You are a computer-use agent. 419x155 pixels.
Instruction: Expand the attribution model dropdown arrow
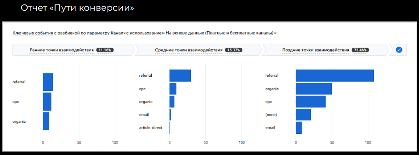(x=275, y=33)
